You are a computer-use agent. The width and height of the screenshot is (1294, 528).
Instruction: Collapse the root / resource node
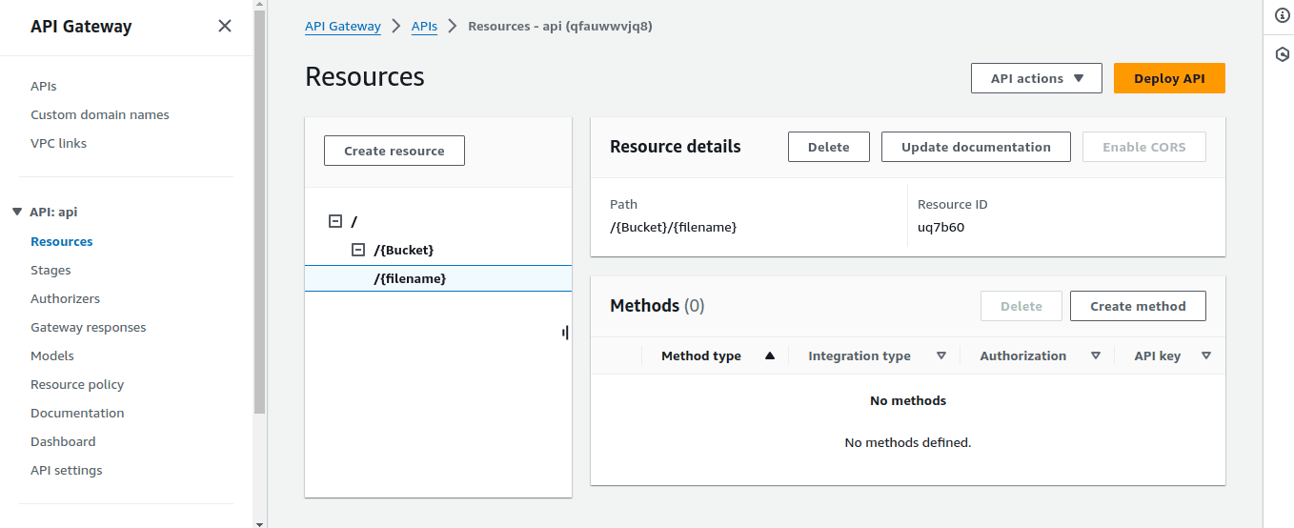point(334,221)
